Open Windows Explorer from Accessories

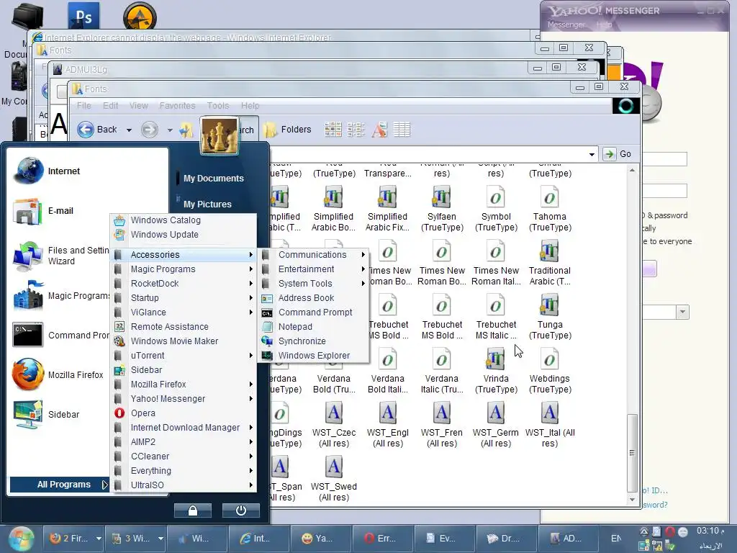pos(314,356)
